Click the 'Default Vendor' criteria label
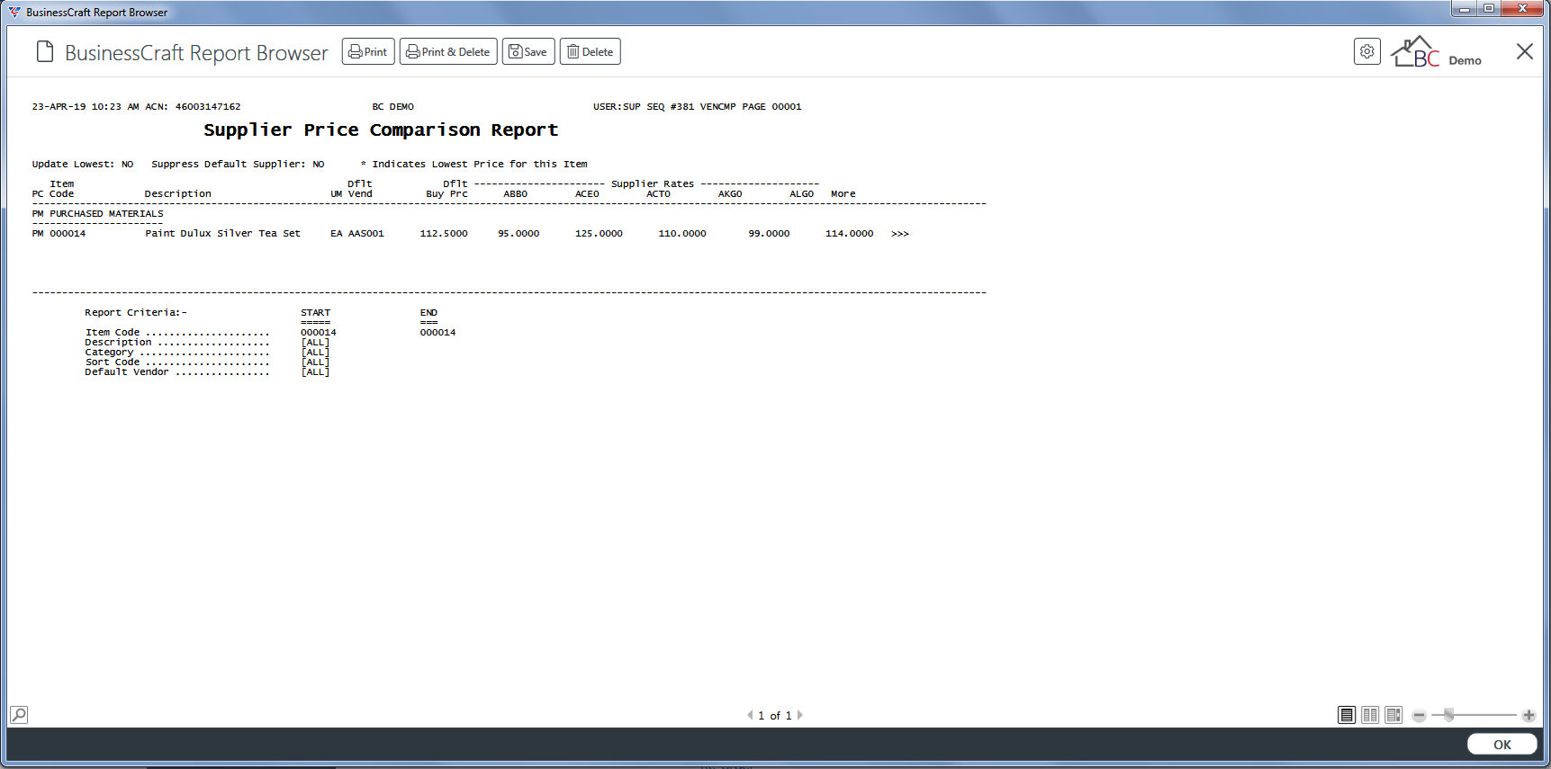Image resolution: width=1551 pixels, height=769 pixels. click(127, 372)
